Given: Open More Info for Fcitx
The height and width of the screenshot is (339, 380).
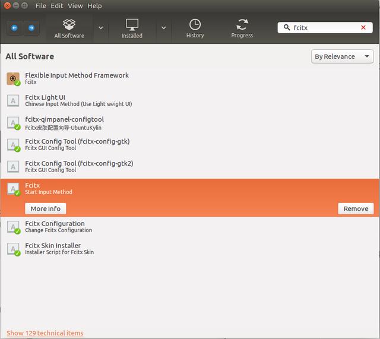Looking at the screenshot, I should click(46, 208).
